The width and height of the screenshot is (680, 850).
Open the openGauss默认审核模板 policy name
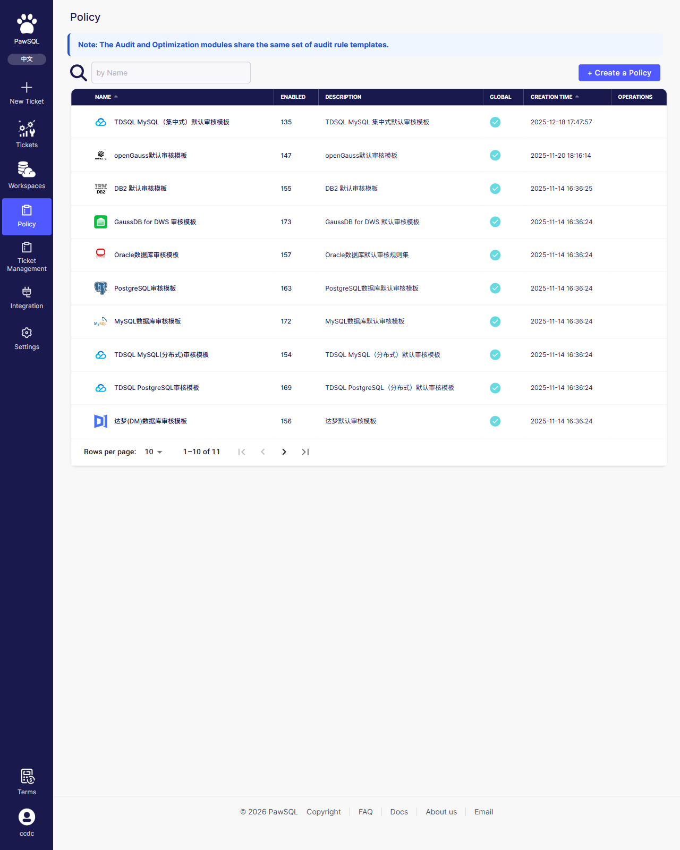[x=150, y=156]
